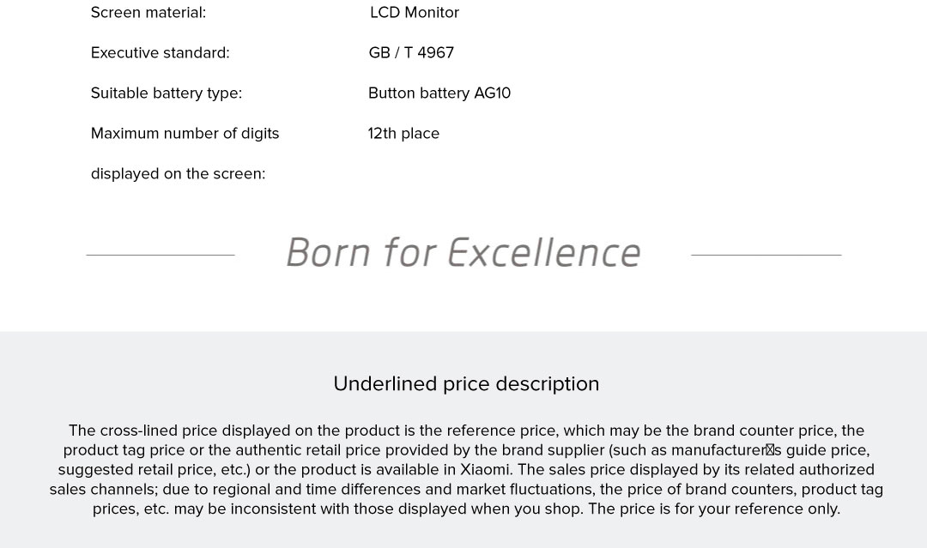Click the "Underlined price description" heading
Viewport: 927px width, 548px height.
pos(466,384)
